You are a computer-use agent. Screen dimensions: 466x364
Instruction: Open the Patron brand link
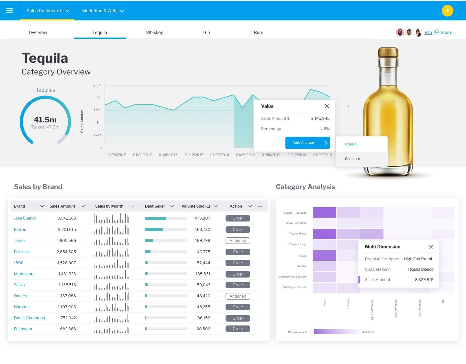[20, 230]
